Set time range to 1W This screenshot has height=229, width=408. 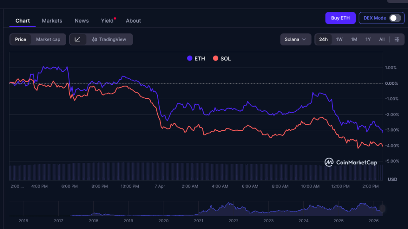[x=339, y=39]
